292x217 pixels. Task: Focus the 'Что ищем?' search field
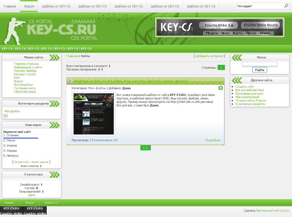(x=260, y=6)
